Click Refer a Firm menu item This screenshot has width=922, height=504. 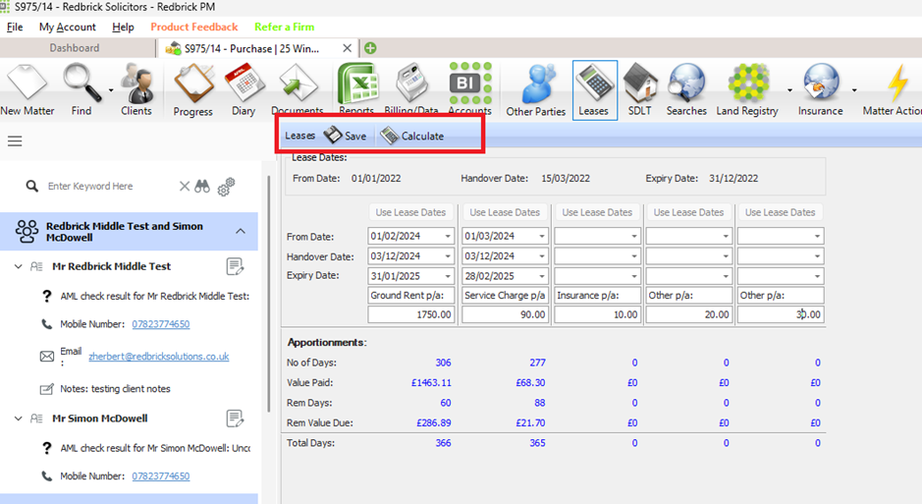[x=285, y=28]
